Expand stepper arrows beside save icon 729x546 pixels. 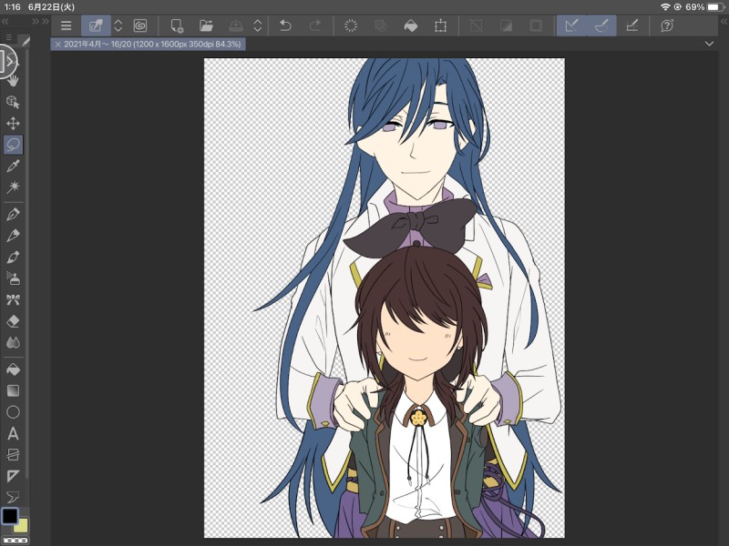pos(258,25)
